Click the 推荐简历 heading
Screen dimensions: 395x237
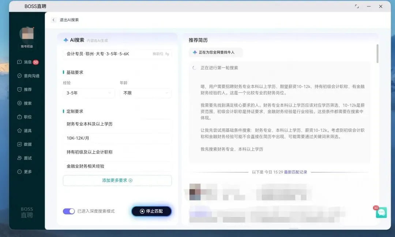[198, 40]
